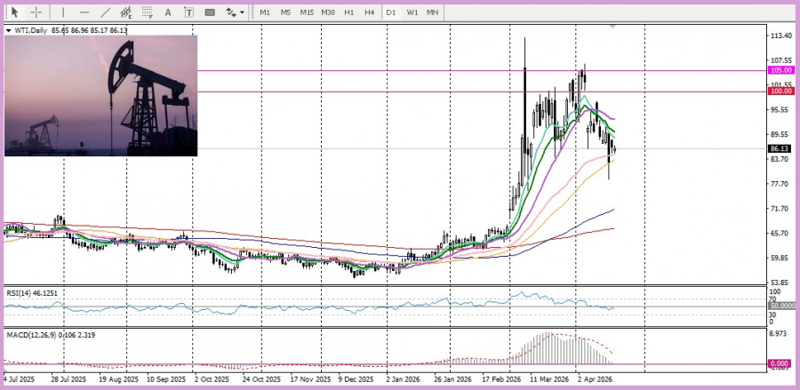Click the W1 weekly timeframe button
This screenshot has width=800, height=390.
(412, 12)
